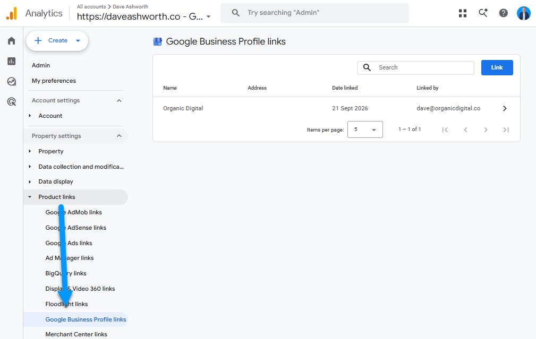Open the Advertising icon in sidebar
The width and height of the screenshot is (536, 339).
tap(12, 101)
